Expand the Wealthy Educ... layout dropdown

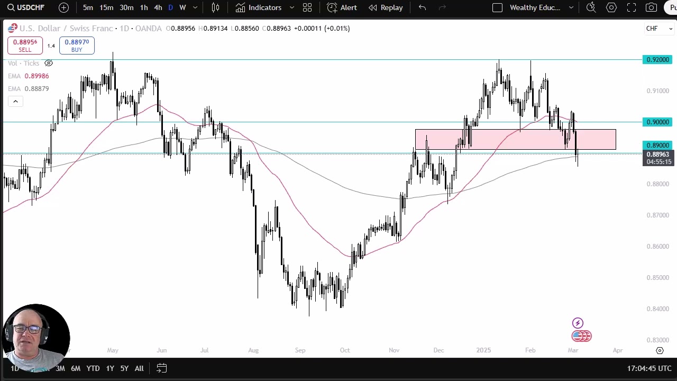pos(571,7)
